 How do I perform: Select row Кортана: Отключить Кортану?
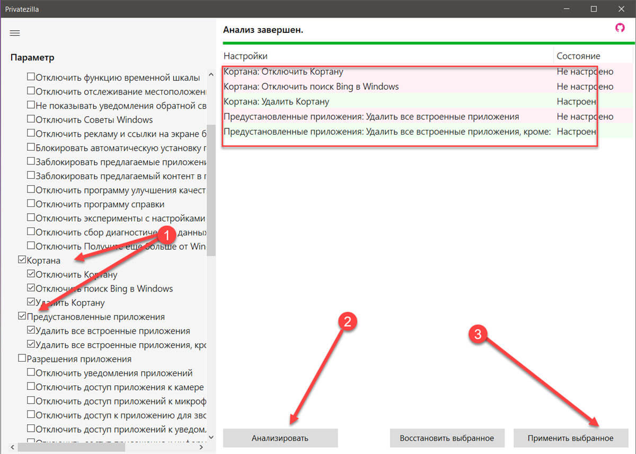[x=428, y=72]
